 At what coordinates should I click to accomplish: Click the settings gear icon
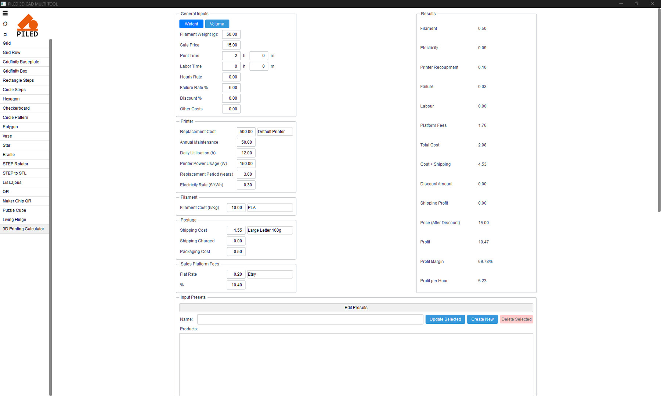pyautogui.click(x=5, y=24)
